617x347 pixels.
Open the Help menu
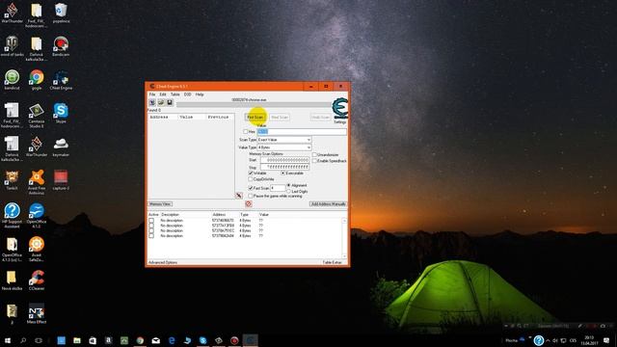click(200, 94)
